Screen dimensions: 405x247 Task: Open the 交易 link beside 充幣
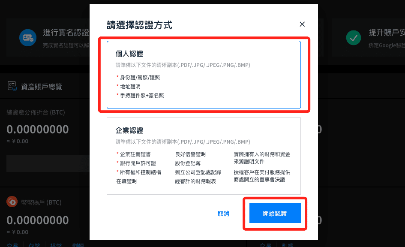click(x=12, y=245)
